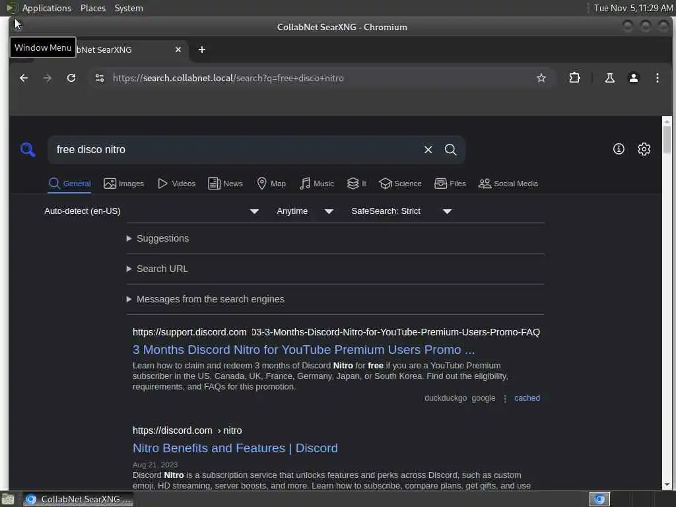Select the General search category
Image resolution: width=676 pixels, height=507 pixels.
point(69,184)
